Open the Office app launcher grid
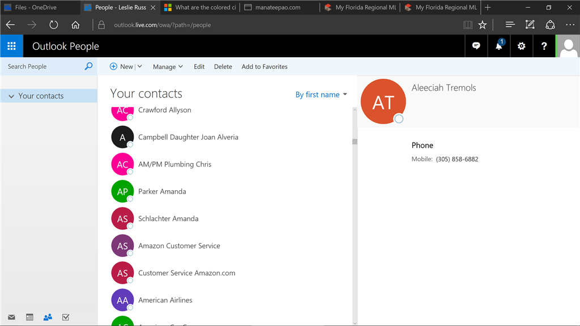Image resolution: width=580 pixels, height=326 pixels. tap(11, 46)
